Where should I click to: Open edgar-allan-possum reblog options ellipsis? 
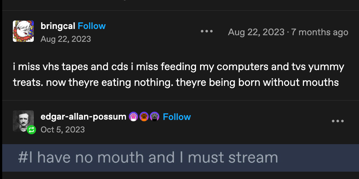click(x=337, y=121)
